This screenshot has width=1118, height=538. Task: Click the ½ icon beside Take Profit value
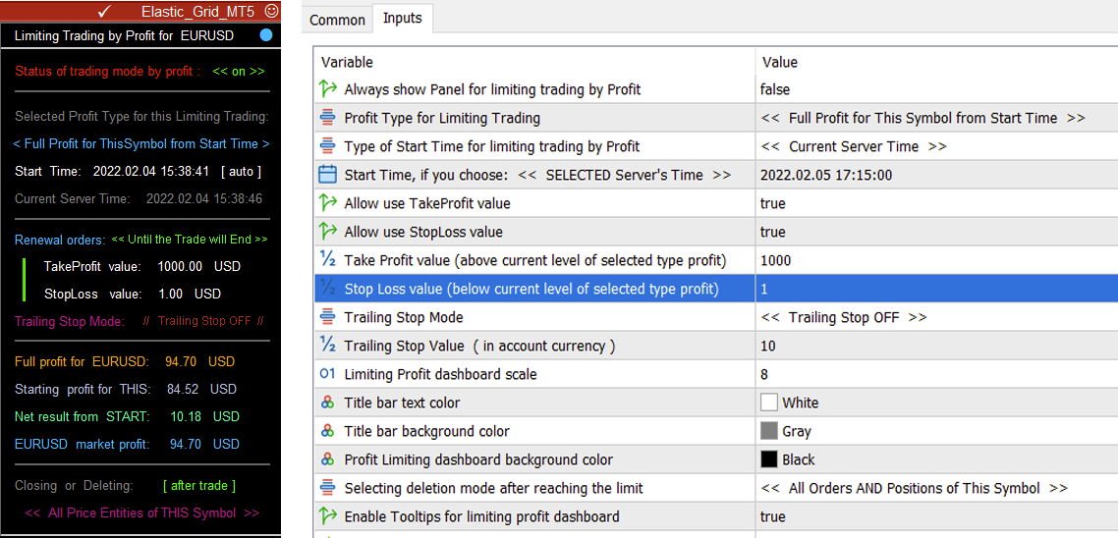pyautogui.click(x=327, y=260)
